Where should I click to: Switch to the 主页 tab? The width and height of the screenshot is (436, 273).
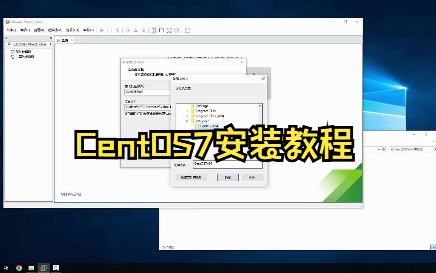pos(64,40)
